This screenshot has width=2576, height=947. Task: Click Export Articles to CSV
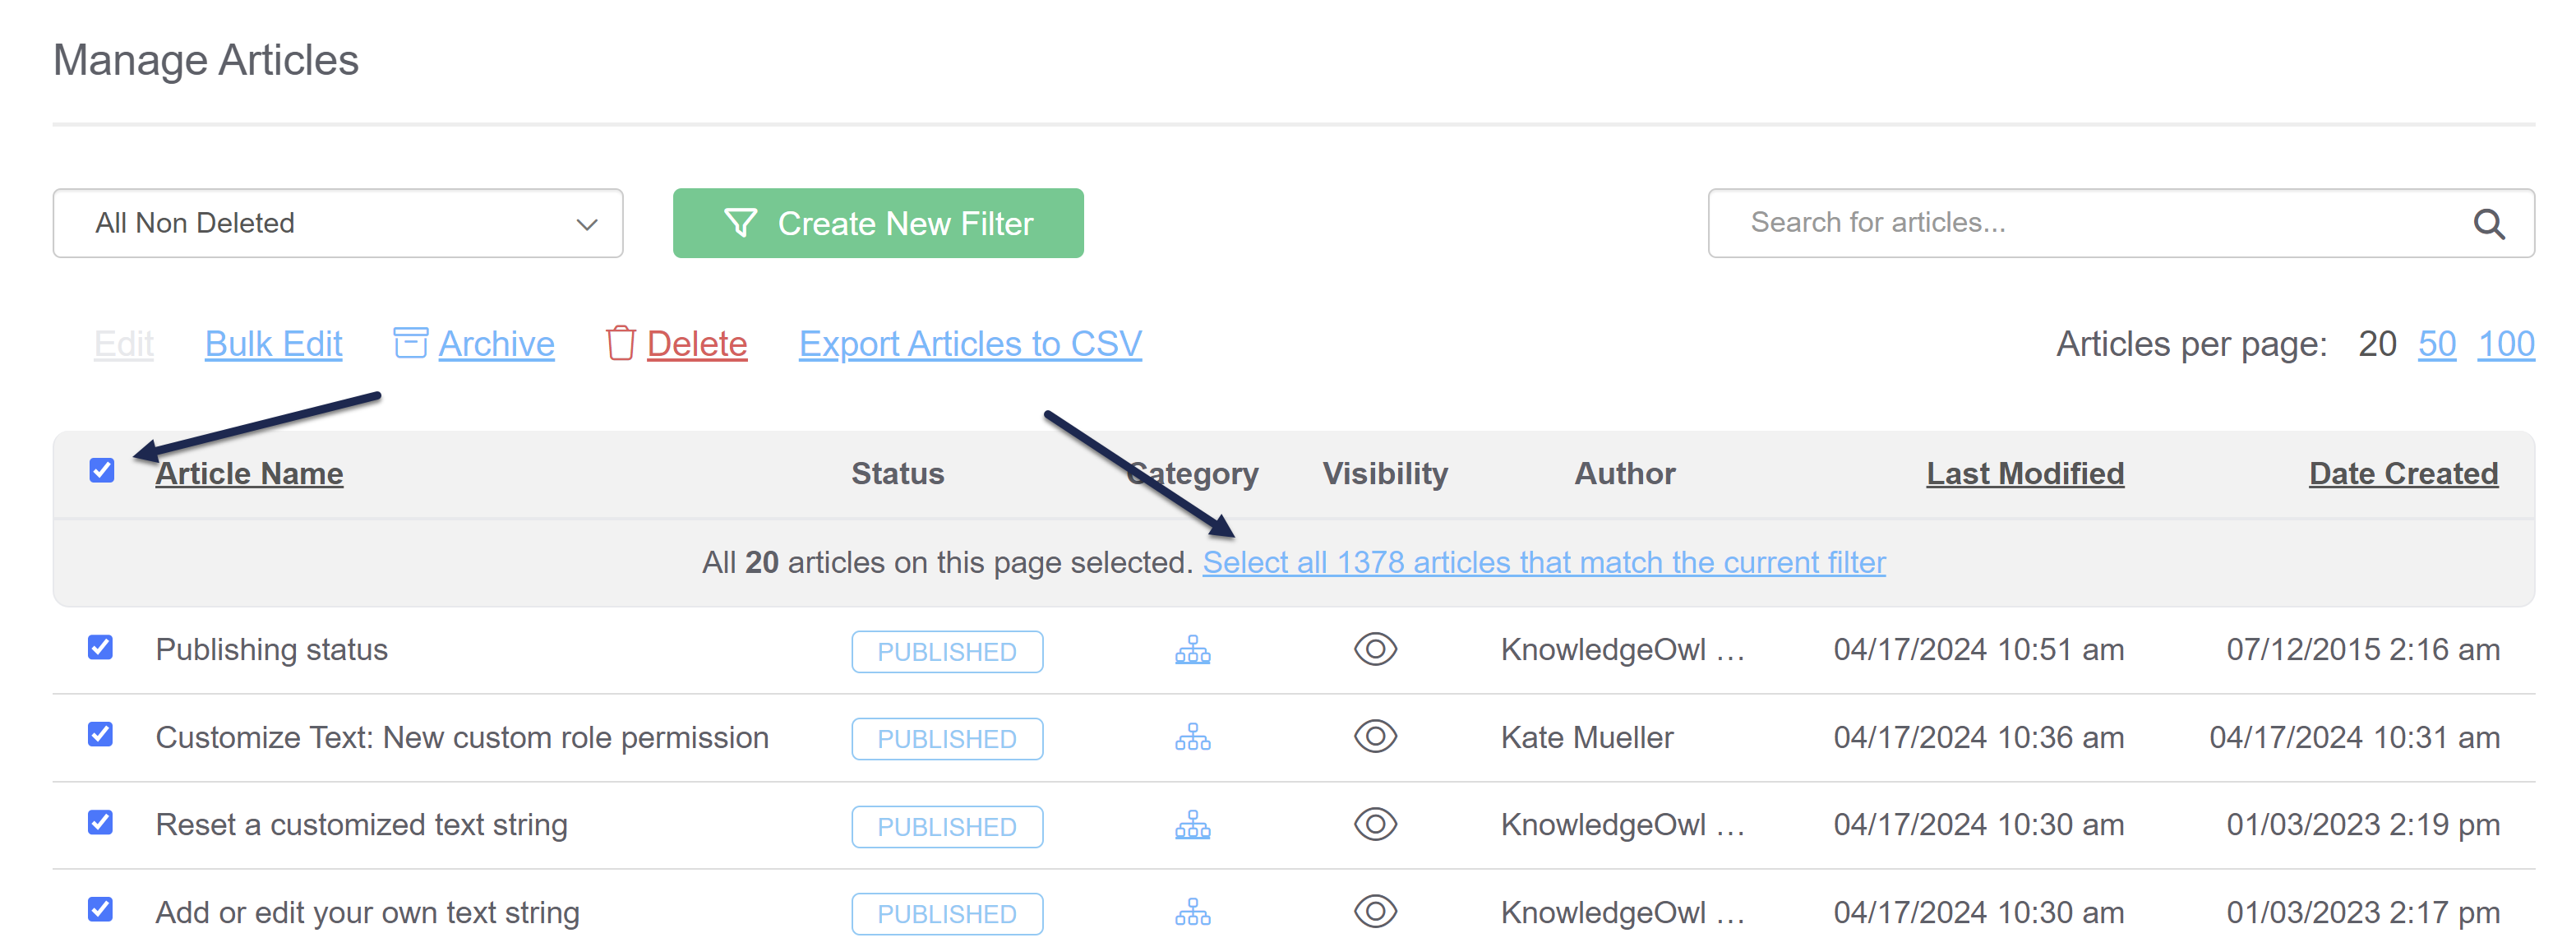click(969, 344)
